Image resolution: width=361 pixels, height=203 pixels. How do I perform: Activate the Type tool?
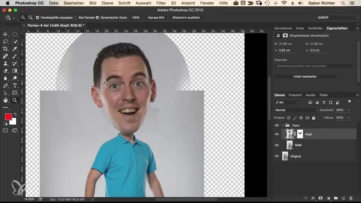(15, 85)
